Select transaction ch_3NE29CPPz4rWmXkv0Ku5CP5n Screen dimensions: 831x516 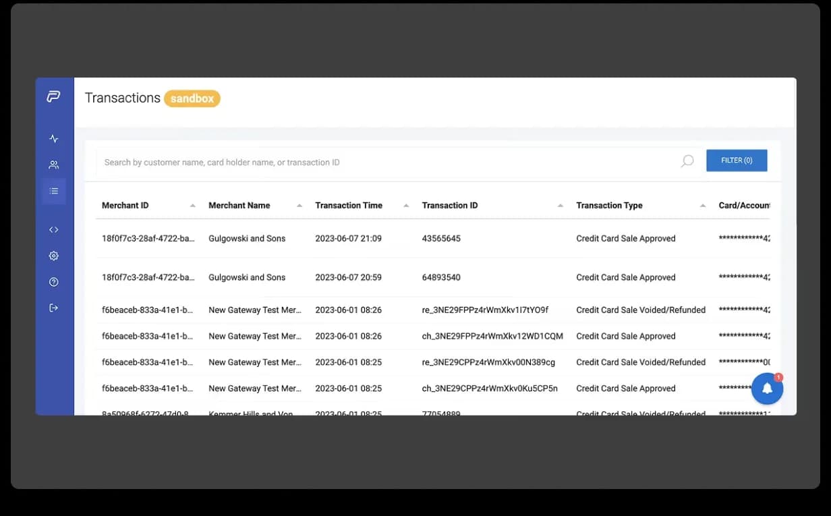click(490, 389)
